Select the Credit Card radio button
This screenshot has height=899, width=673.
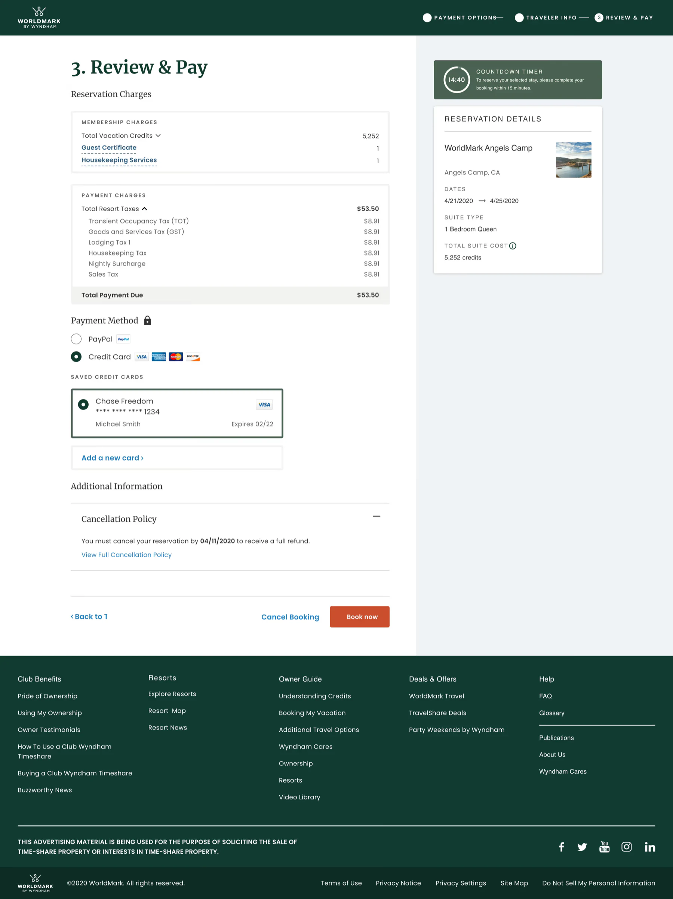(x=76, y=357)
